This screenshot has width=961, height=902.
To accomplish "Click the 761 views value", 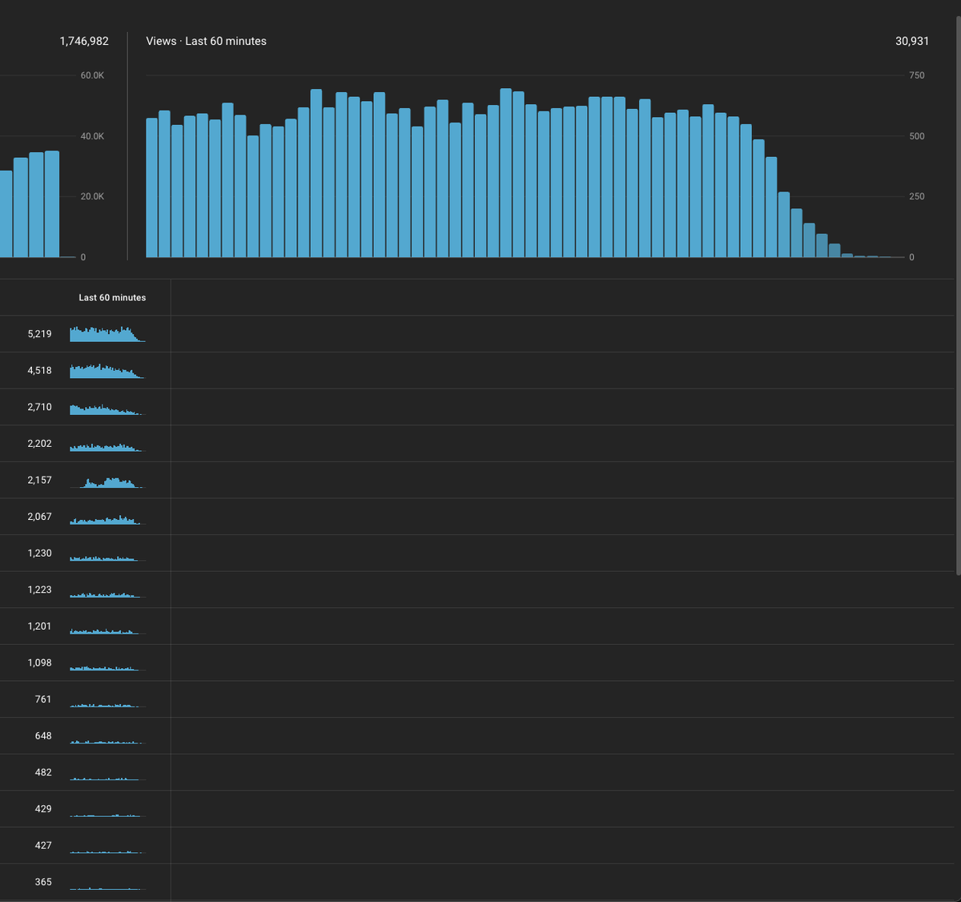I will (43, 699).
